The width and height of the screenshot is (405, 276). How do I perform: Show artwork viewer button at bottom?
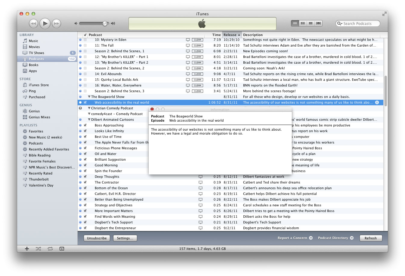click(x=62, y=249)
